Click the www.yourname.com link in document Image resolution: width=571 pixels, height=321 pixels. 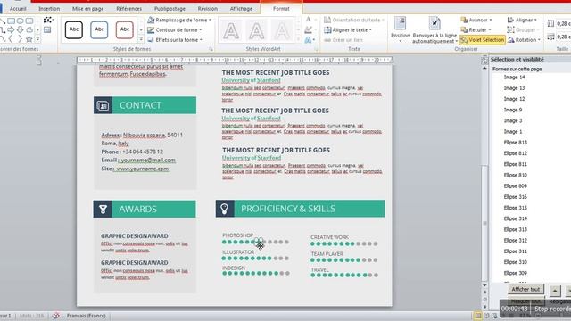(x=143, y=169)
